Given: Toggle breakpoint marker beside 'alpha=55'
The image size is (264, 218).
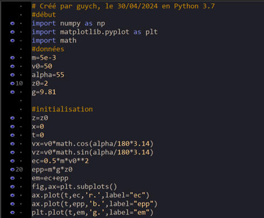Looking at the screenshot, I should click(12, 75).
